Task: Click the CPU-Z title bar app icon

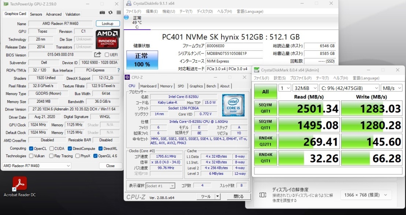Action: [x=127, y=77]
